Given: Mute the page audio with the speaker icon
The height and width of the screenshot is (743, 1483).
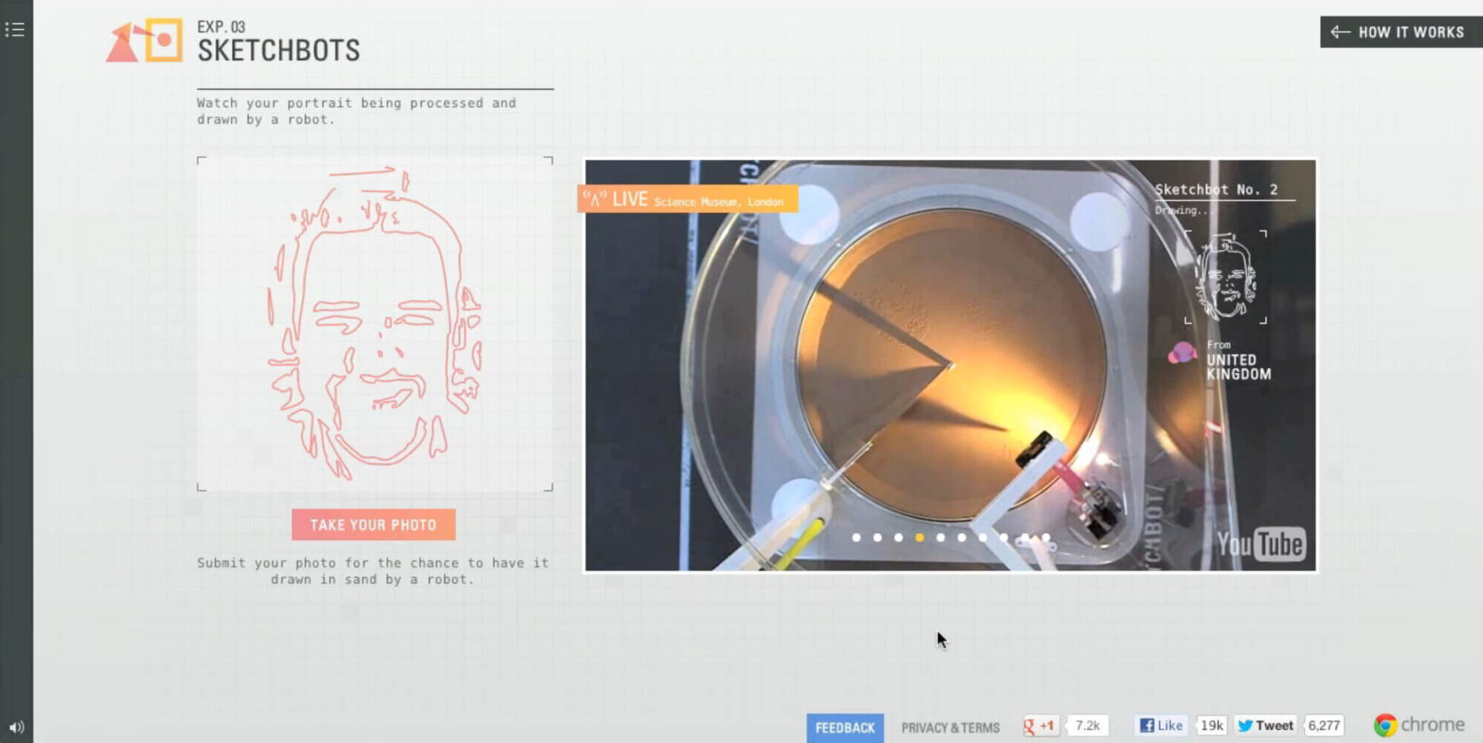Looking at the screenshot, I should pos(15,728).
